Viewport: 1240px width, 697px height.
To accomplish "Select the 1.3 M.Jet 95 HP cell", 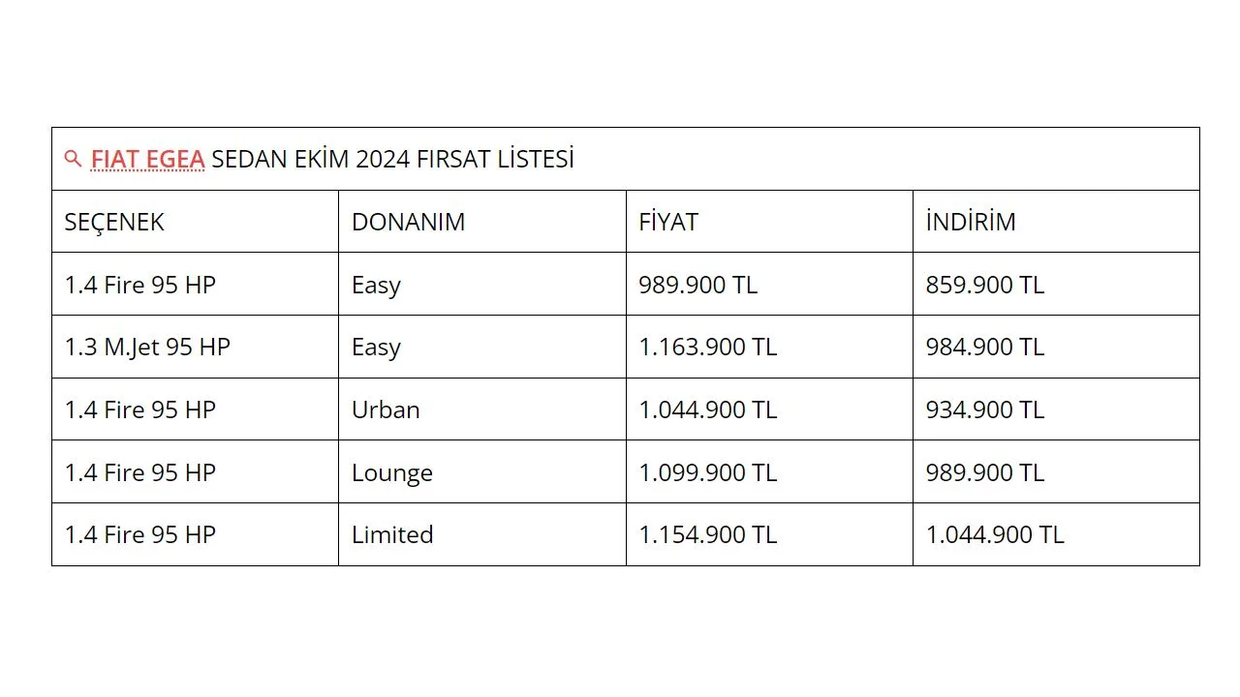I will (x=195, y=347).
